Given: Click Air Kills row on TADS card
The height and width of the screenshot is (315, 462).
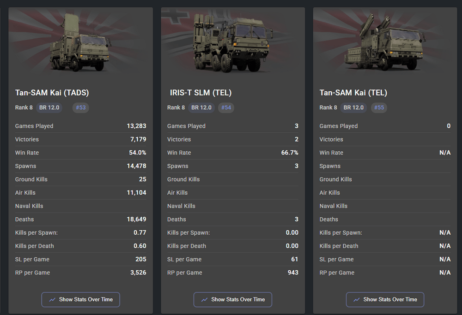Looking at the screenshot, I should coord(80,192).
